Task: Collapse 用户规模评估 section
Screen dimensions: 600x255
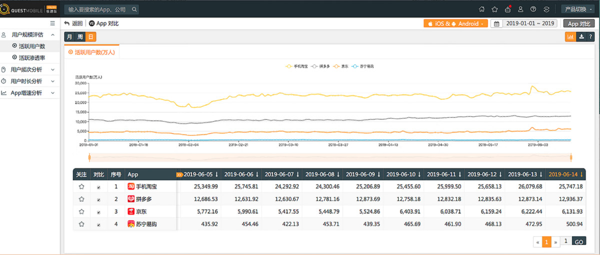Action: click(30, 34)
